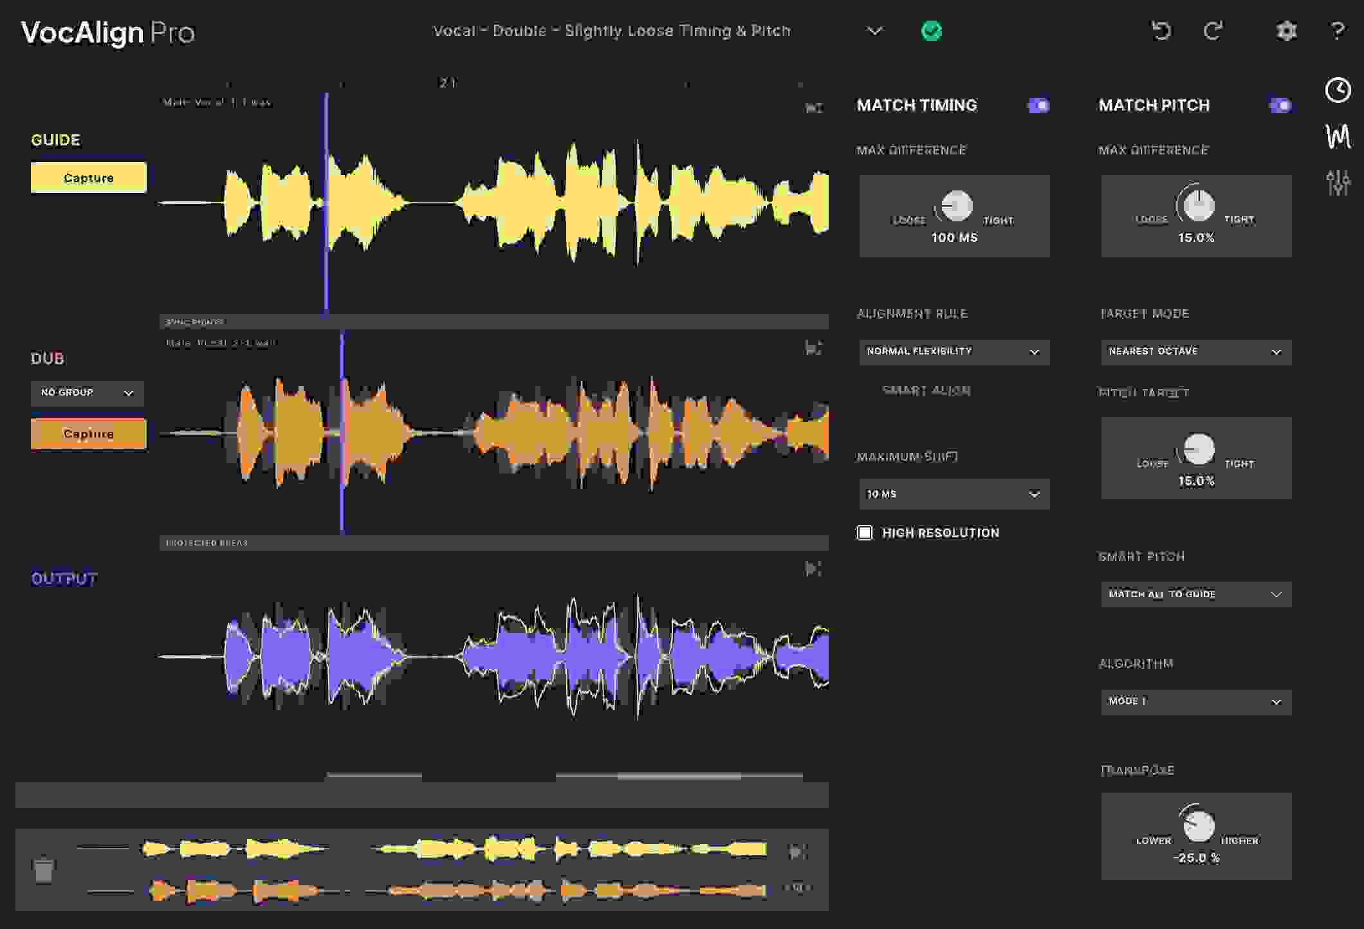
Task: Open the Mode 1 algorithm selector
Action: 1195,701
